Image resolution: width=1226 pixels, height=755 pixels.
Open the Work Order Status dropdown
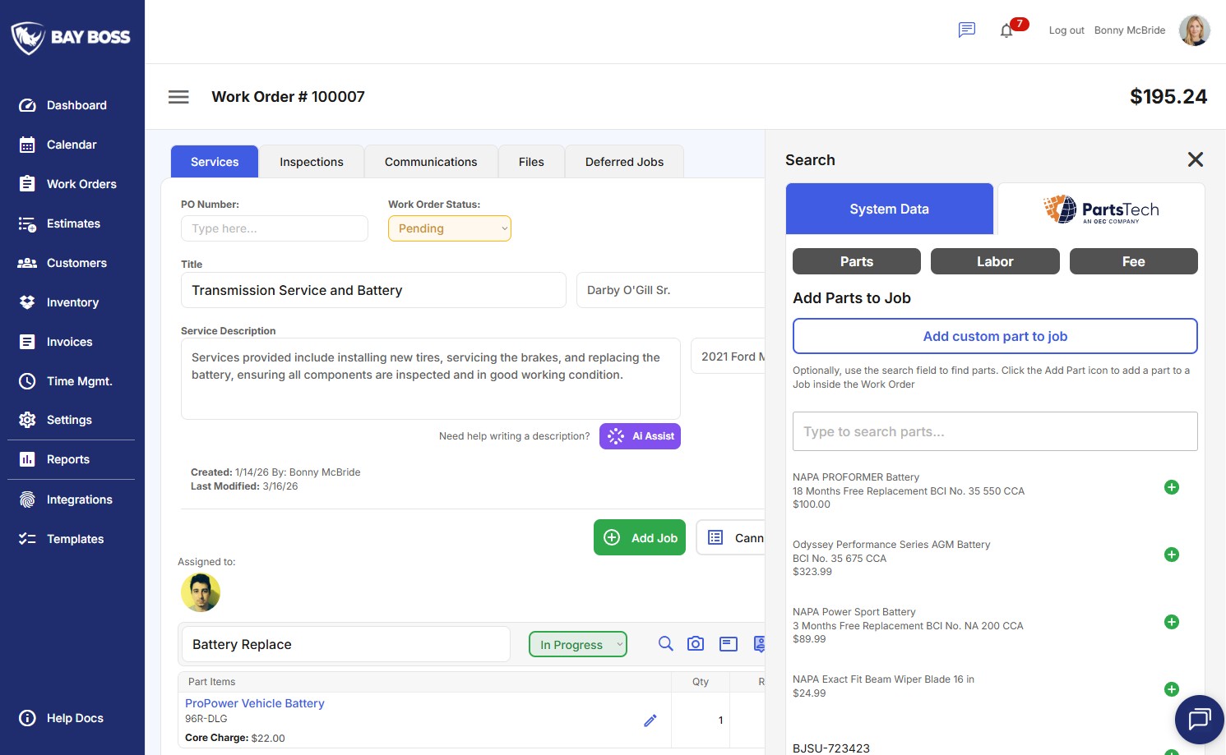449,228
